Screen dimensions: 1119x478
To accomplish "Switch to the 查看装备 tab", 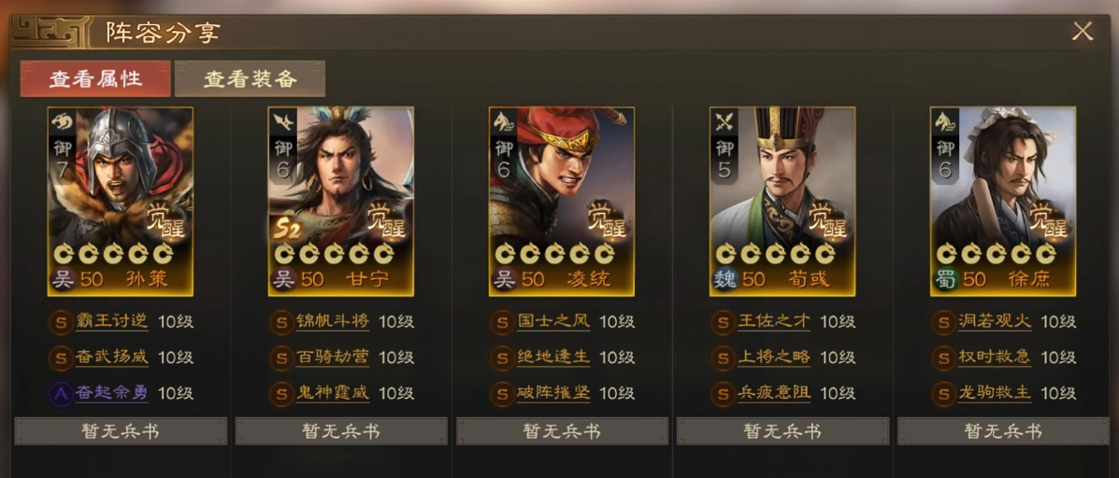I will coord(250,78).
